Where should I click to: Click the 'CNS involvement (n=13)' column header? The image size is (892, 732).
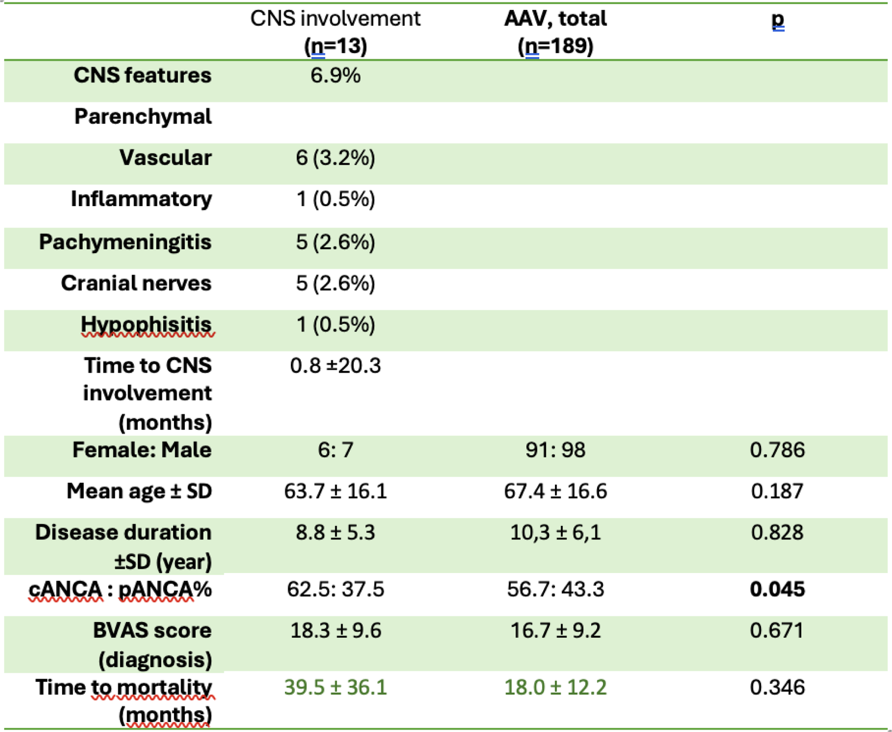(335, 32)
